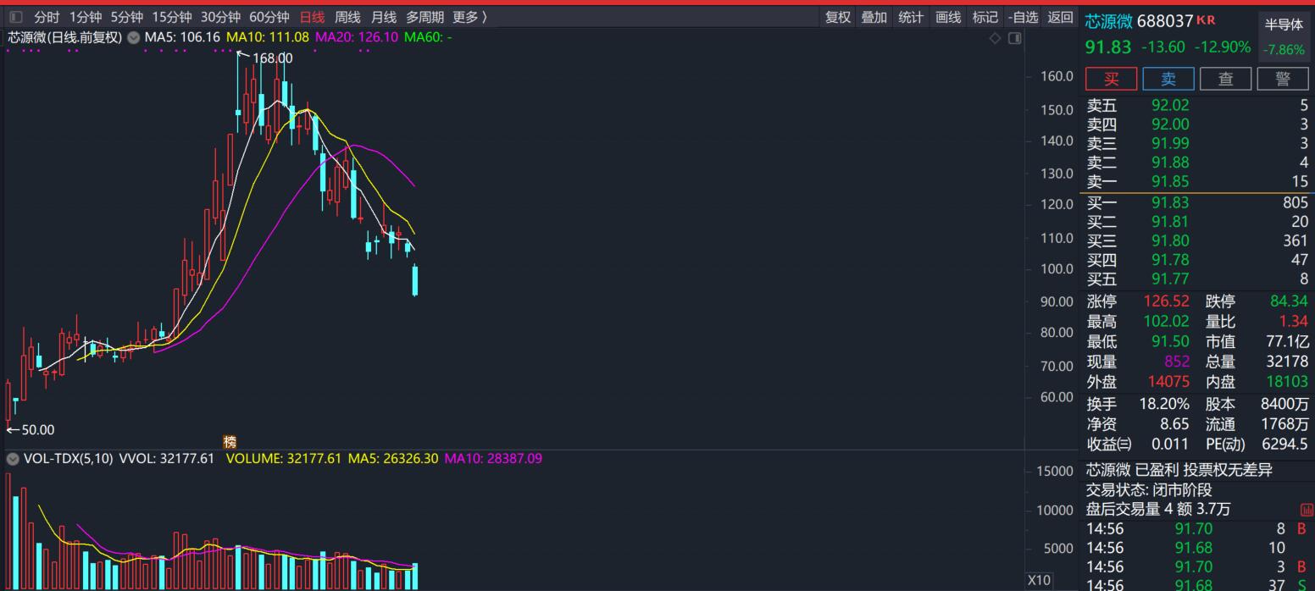Click the 卖三 91.99 ask row

(1197, 143)
